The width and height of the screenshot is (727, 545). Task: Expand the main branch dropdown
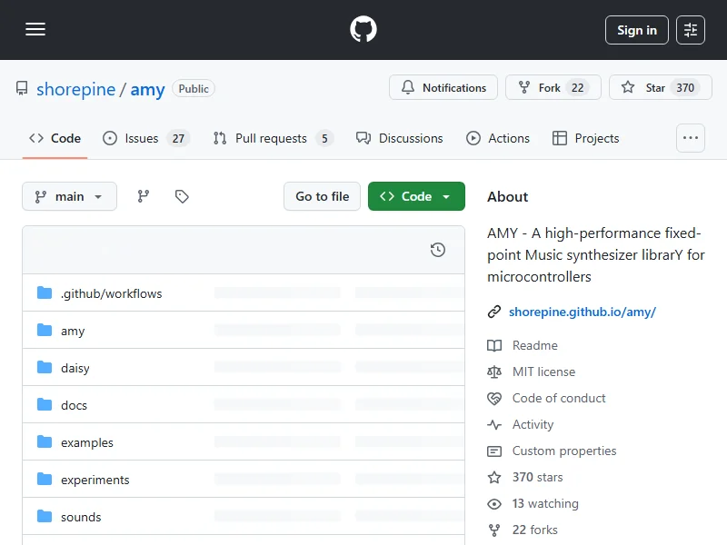pyautogui.click(x=69, y=196)
